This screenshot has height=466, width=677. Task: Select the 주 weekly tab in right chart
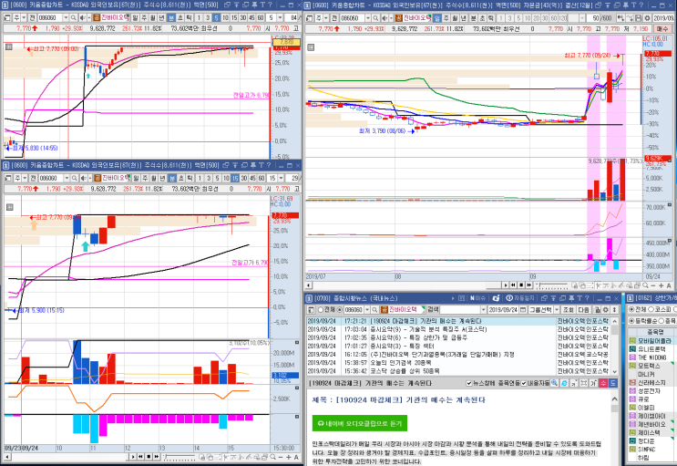tap(446, 18)
